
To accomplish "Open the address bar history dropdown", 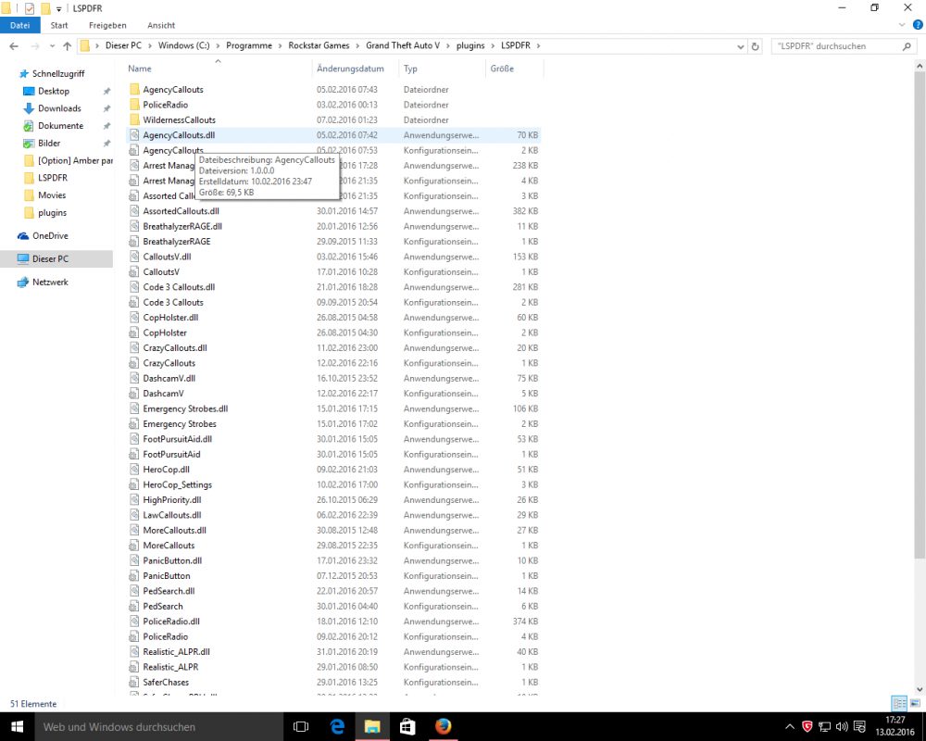I will pyautogui.click(x=741, y=46).
